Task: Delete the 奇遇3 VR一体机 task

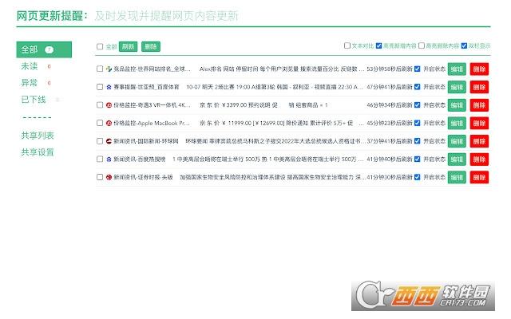Action: tap(479, 105)
